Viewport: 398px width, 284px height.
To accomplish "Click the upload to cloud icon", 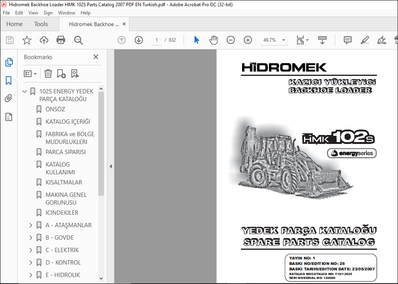I will pos(44,40).
